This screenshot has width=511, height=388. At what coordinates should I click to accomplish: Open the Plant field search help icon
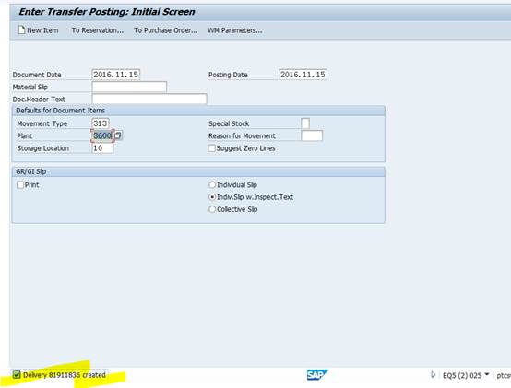coord(118,135)
